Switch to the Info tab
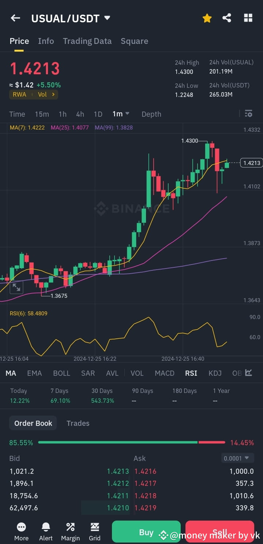The image size is (263, 544). click(x=46, y=41)
